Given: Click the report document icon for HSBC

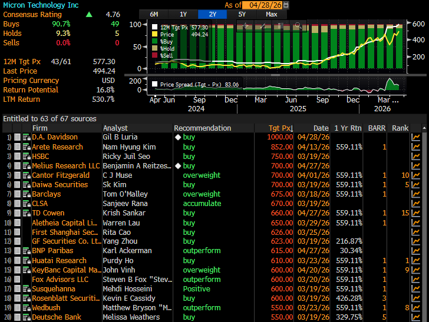Looking at the screenshot, I should (18, 156).
